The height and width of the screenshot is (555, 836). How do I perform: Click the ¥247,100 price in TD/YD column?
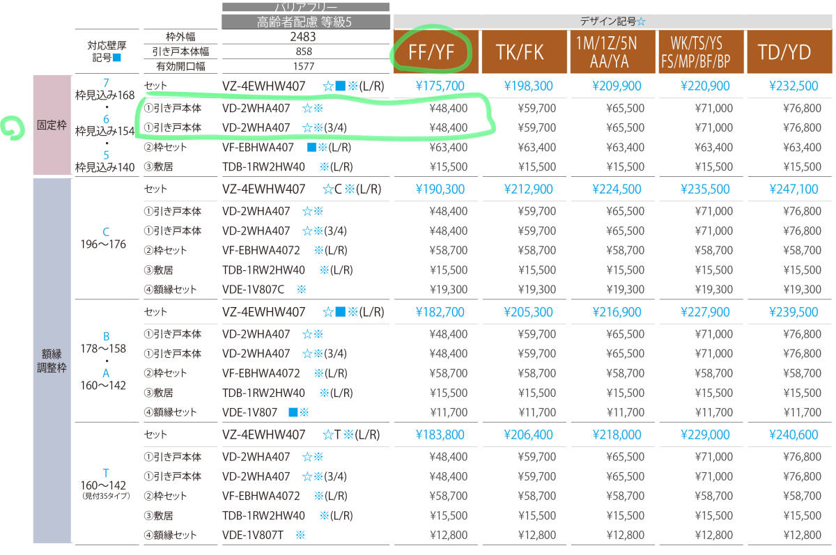(x=794, y=189)
